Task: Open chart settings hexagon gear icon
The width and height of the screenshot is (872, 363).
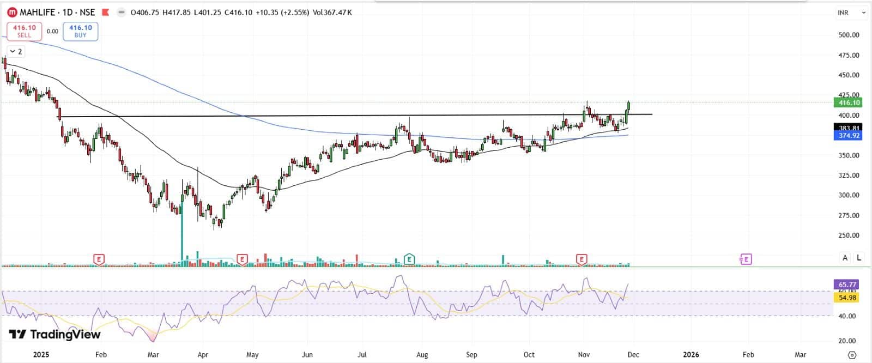Action: point(852,355)
